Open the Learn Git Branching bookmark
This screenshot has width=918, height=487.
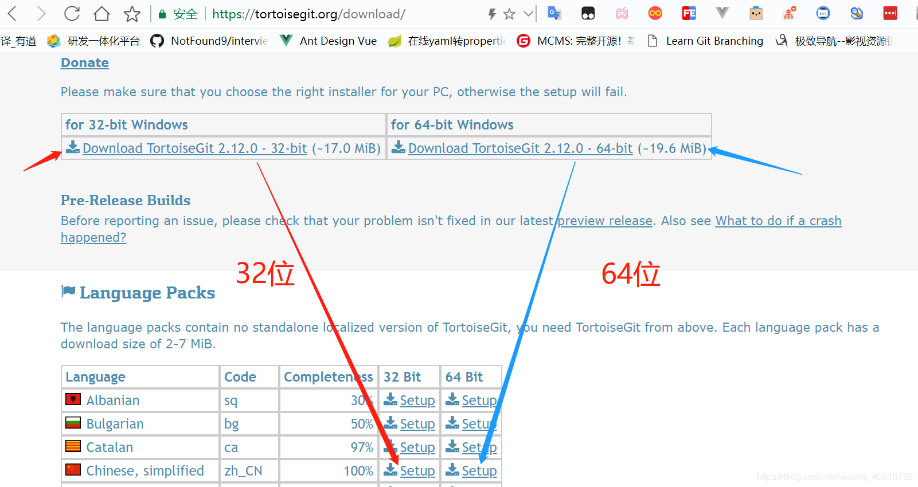pyautogui.click(x=705, y=41)
